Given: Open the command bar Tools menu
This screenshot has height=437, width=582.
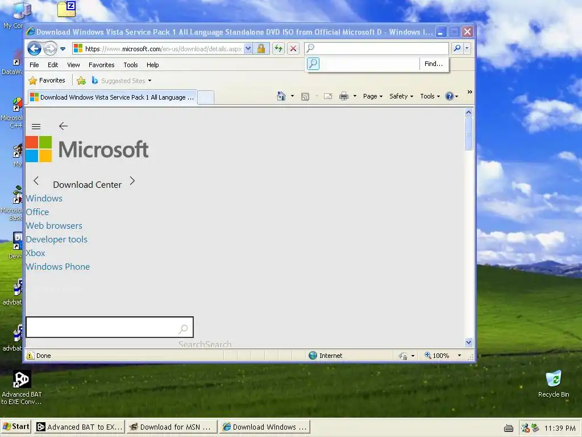Looking at the screenshot, I should pos(430,96).
